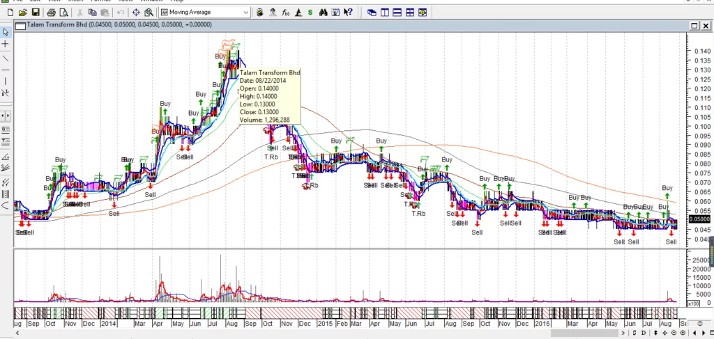Select the arc drawing tool
Image resolution: width=714 pixels, height=339 pixels.
click(6, 206)
